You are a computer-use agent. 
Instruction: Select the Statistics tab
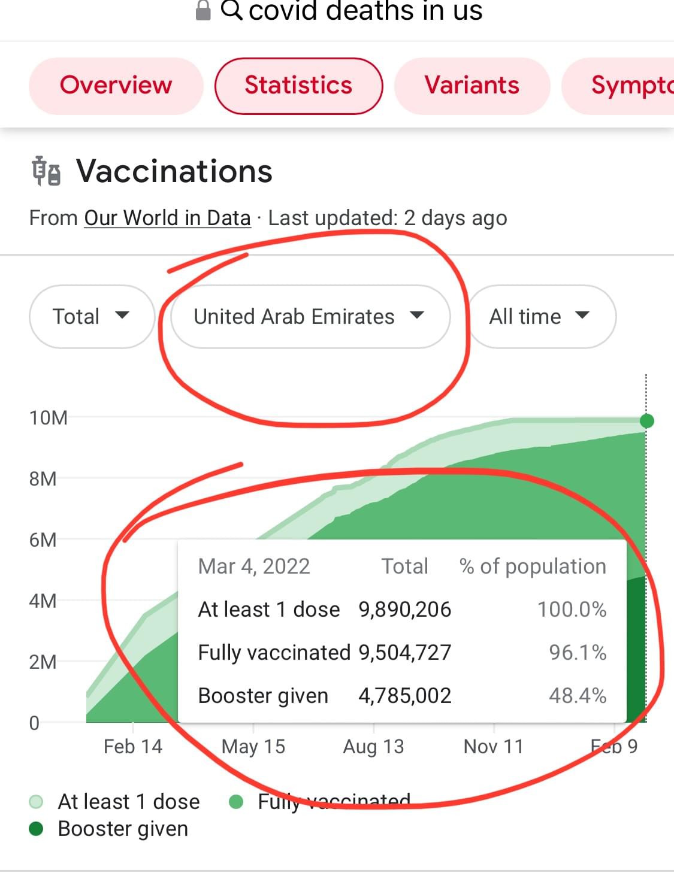point(298,86)
